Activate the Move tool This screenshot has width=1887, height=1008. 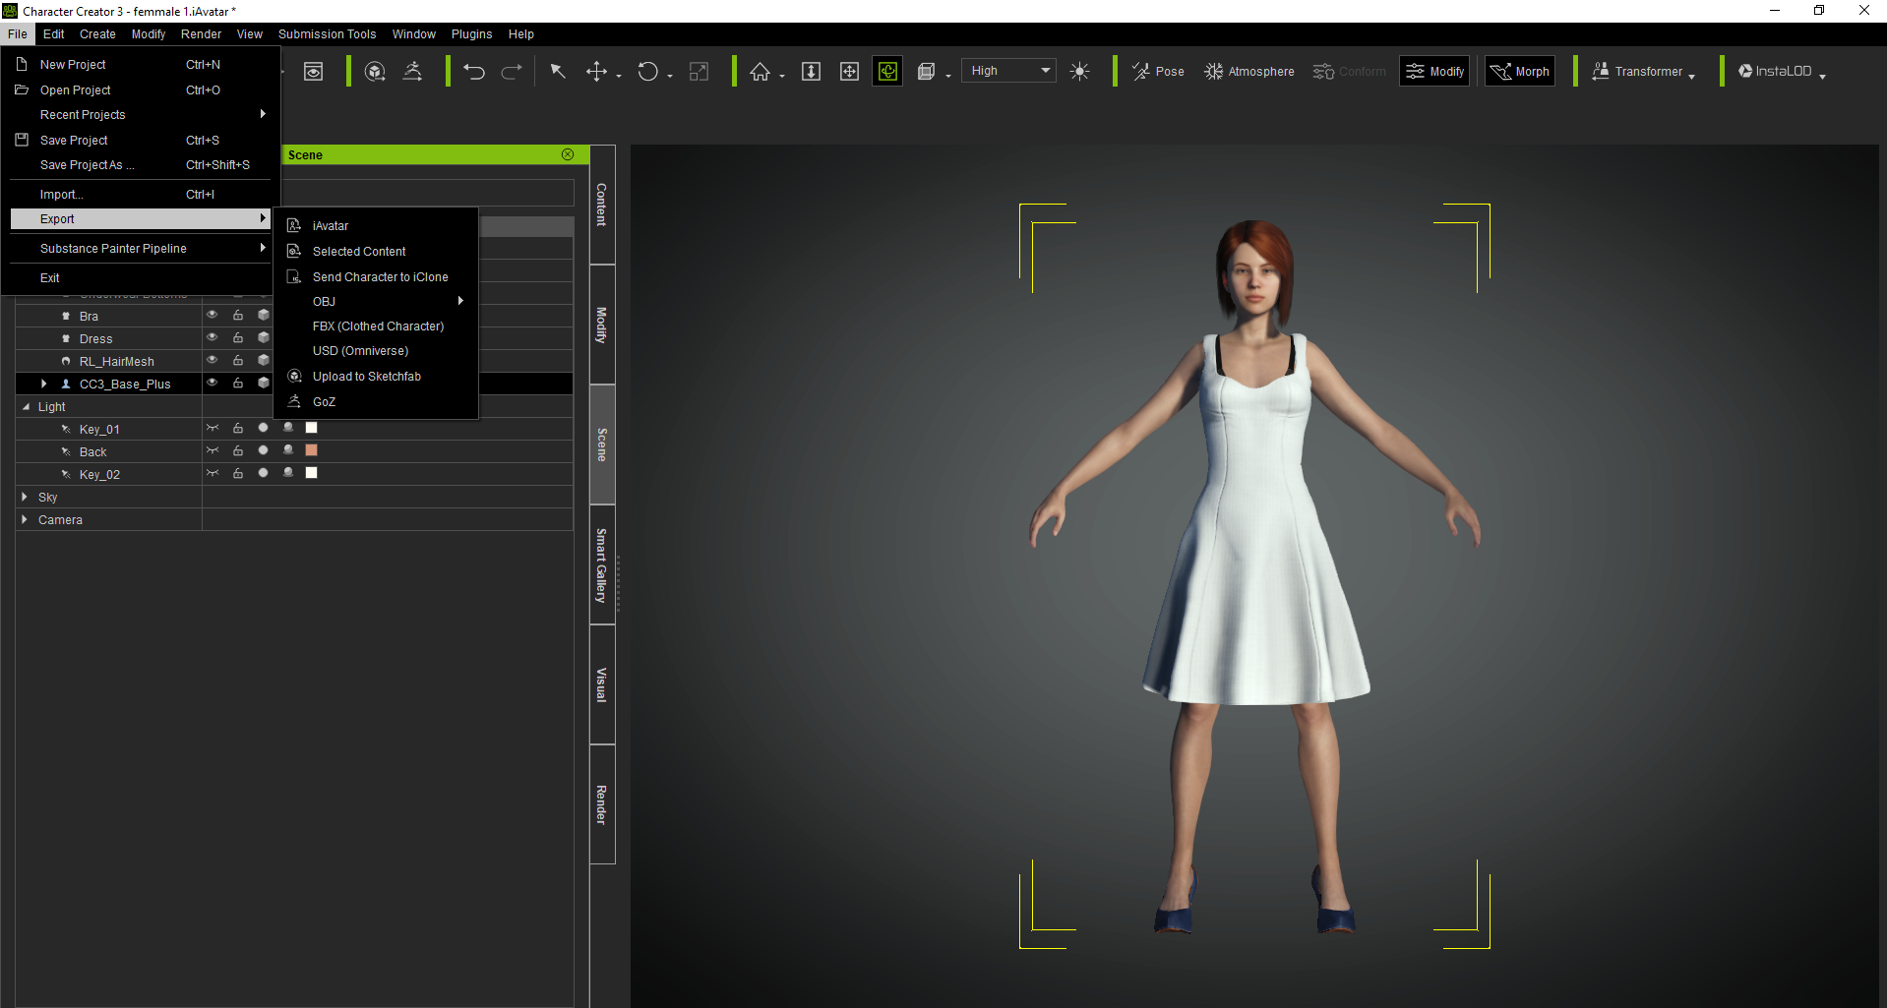point(596,72)
